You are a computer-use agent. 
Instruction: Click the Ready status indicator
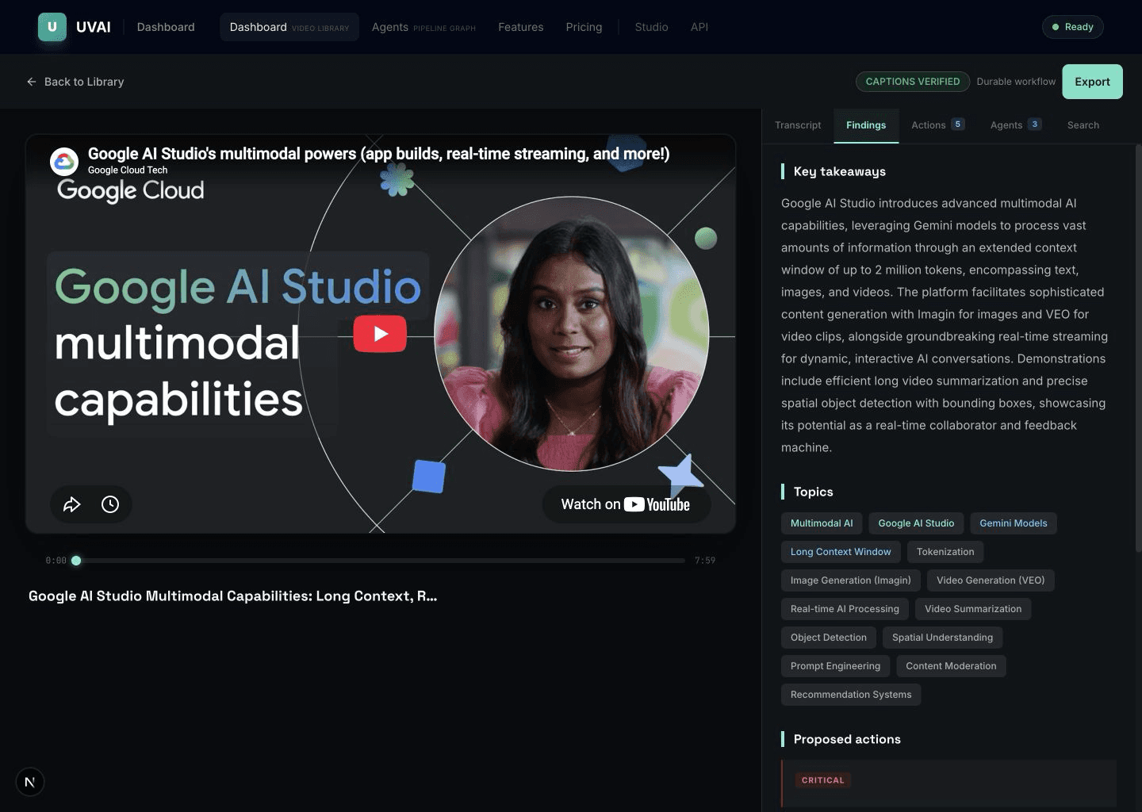(x=1072, y=27)
